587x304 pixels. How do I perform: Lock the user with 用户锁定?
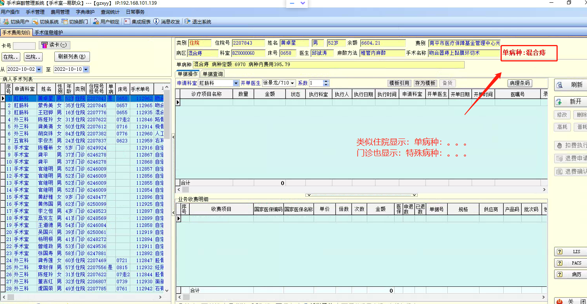106,22
